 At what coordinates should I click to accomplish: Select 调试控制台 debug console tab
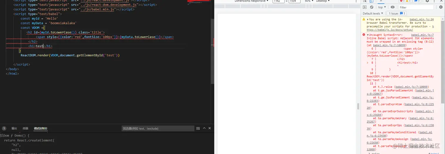(x=41, y=128)
